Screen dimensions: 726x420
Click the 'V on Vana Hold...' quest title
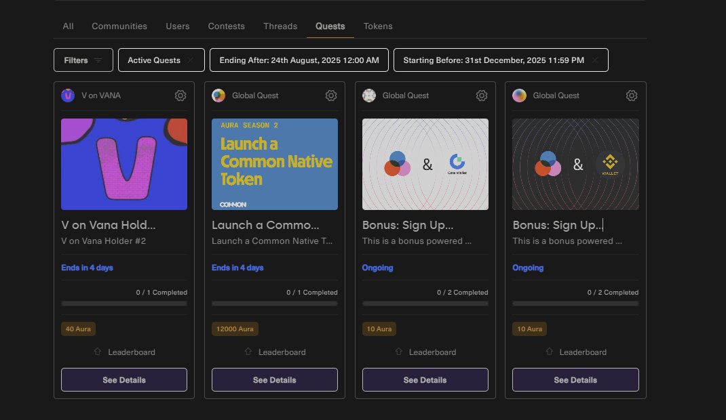[109, 225]
